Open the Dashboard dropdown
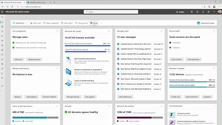222x125 pixels. (x=20, y=23)
